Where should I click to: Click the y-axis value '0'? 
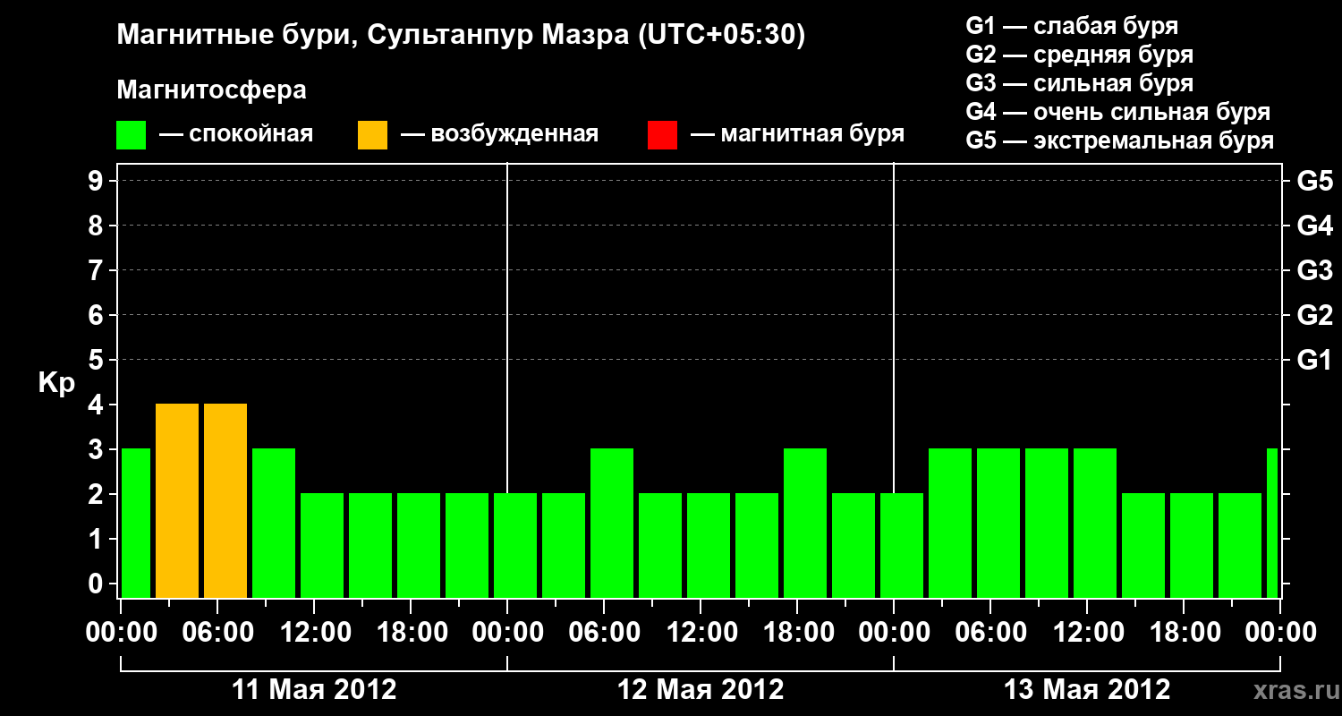tap(98, 584)
